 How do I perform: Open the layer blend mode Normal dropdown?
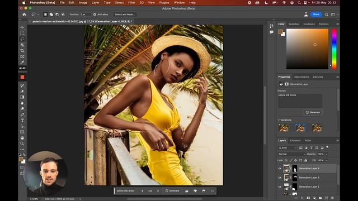pos(292,154)
